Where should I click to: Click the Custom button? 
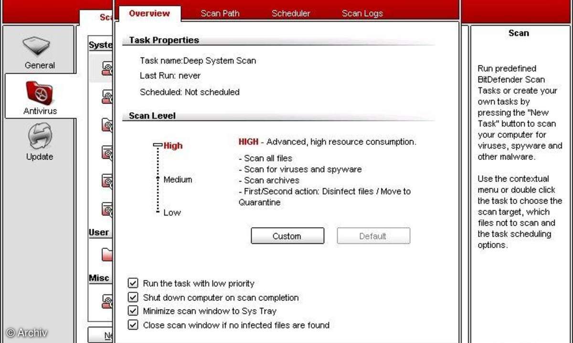pyautogui.click(x=287, y=236)
